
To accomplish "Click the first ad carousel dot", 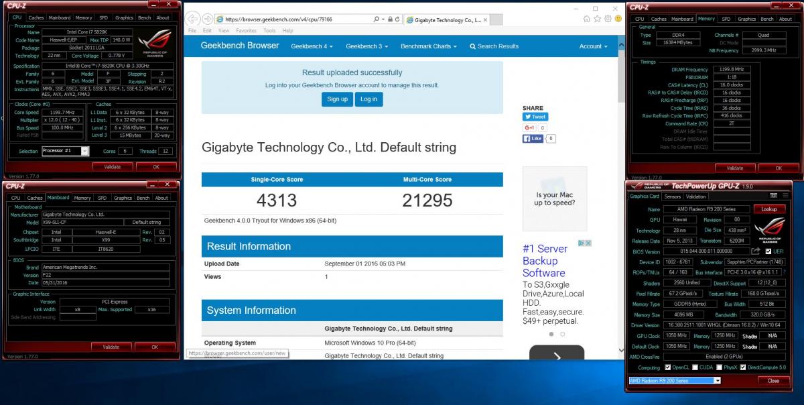I will (551, 334).
